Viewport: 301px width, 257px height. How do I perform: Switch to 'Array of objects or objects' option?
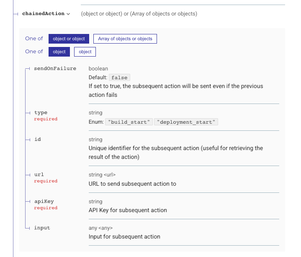pos(125,39)
